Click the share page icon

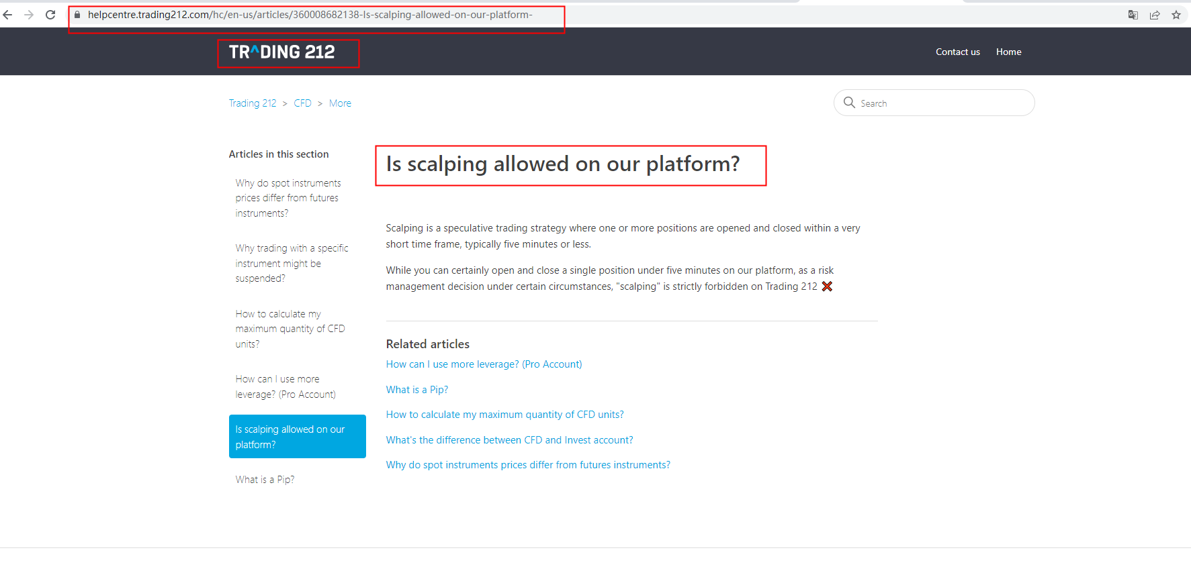click(1155, 15)
